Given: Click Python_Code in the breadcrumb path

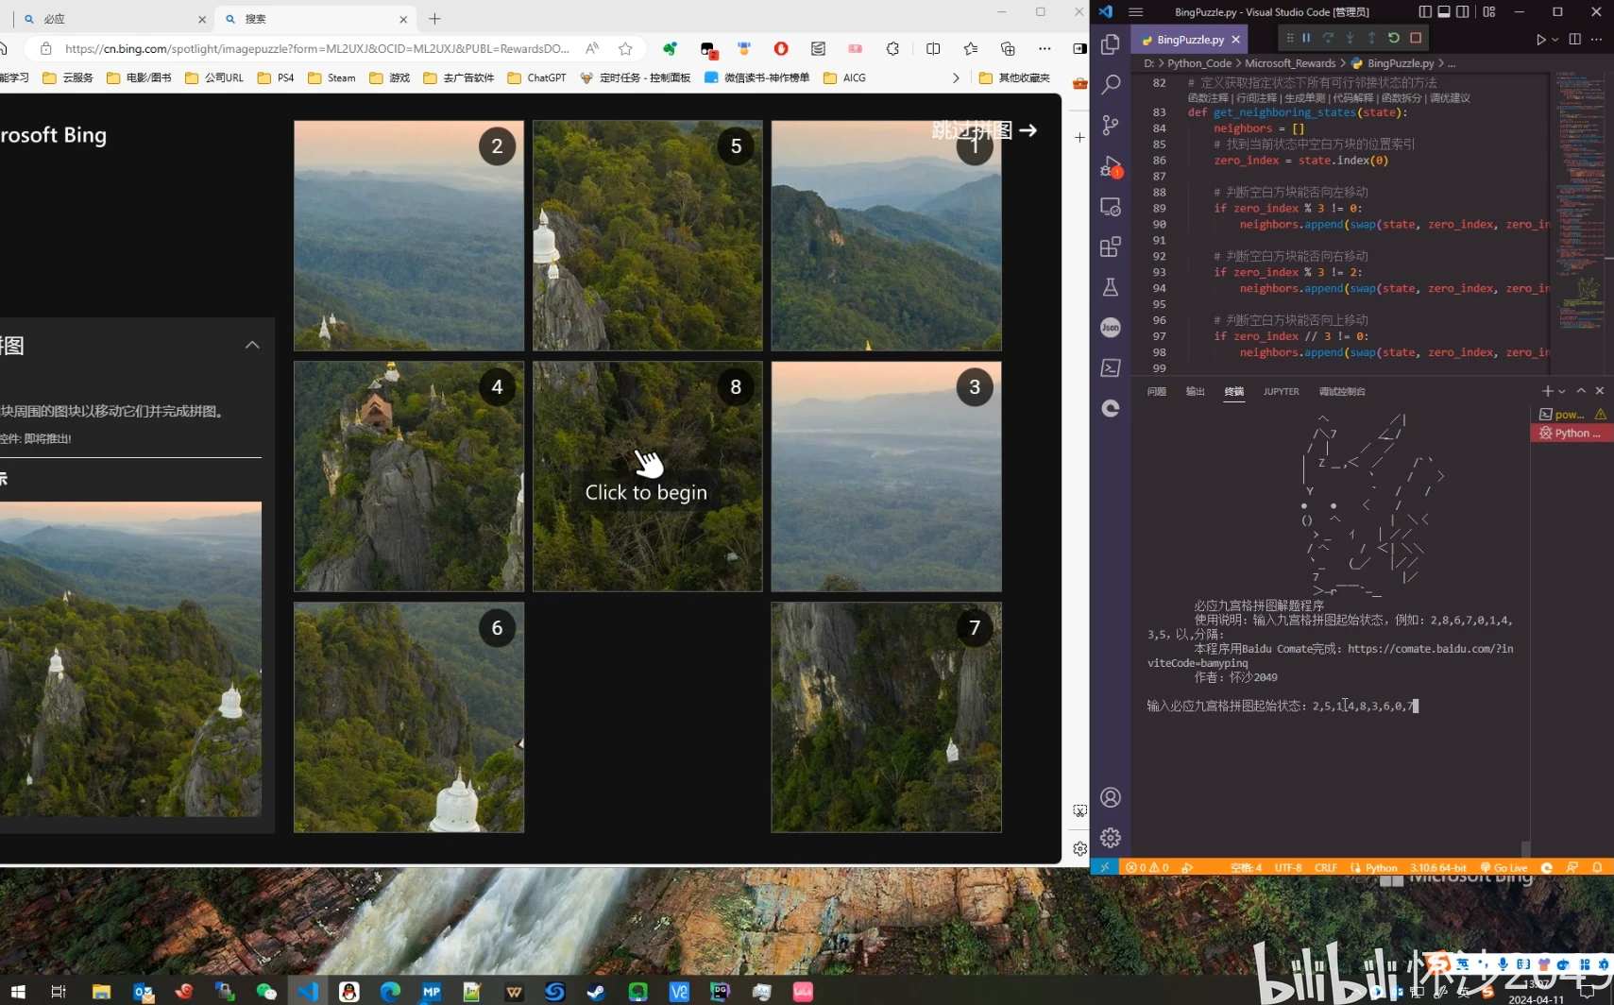Looking at the screenshot, I should click(x=1199, y=63).
